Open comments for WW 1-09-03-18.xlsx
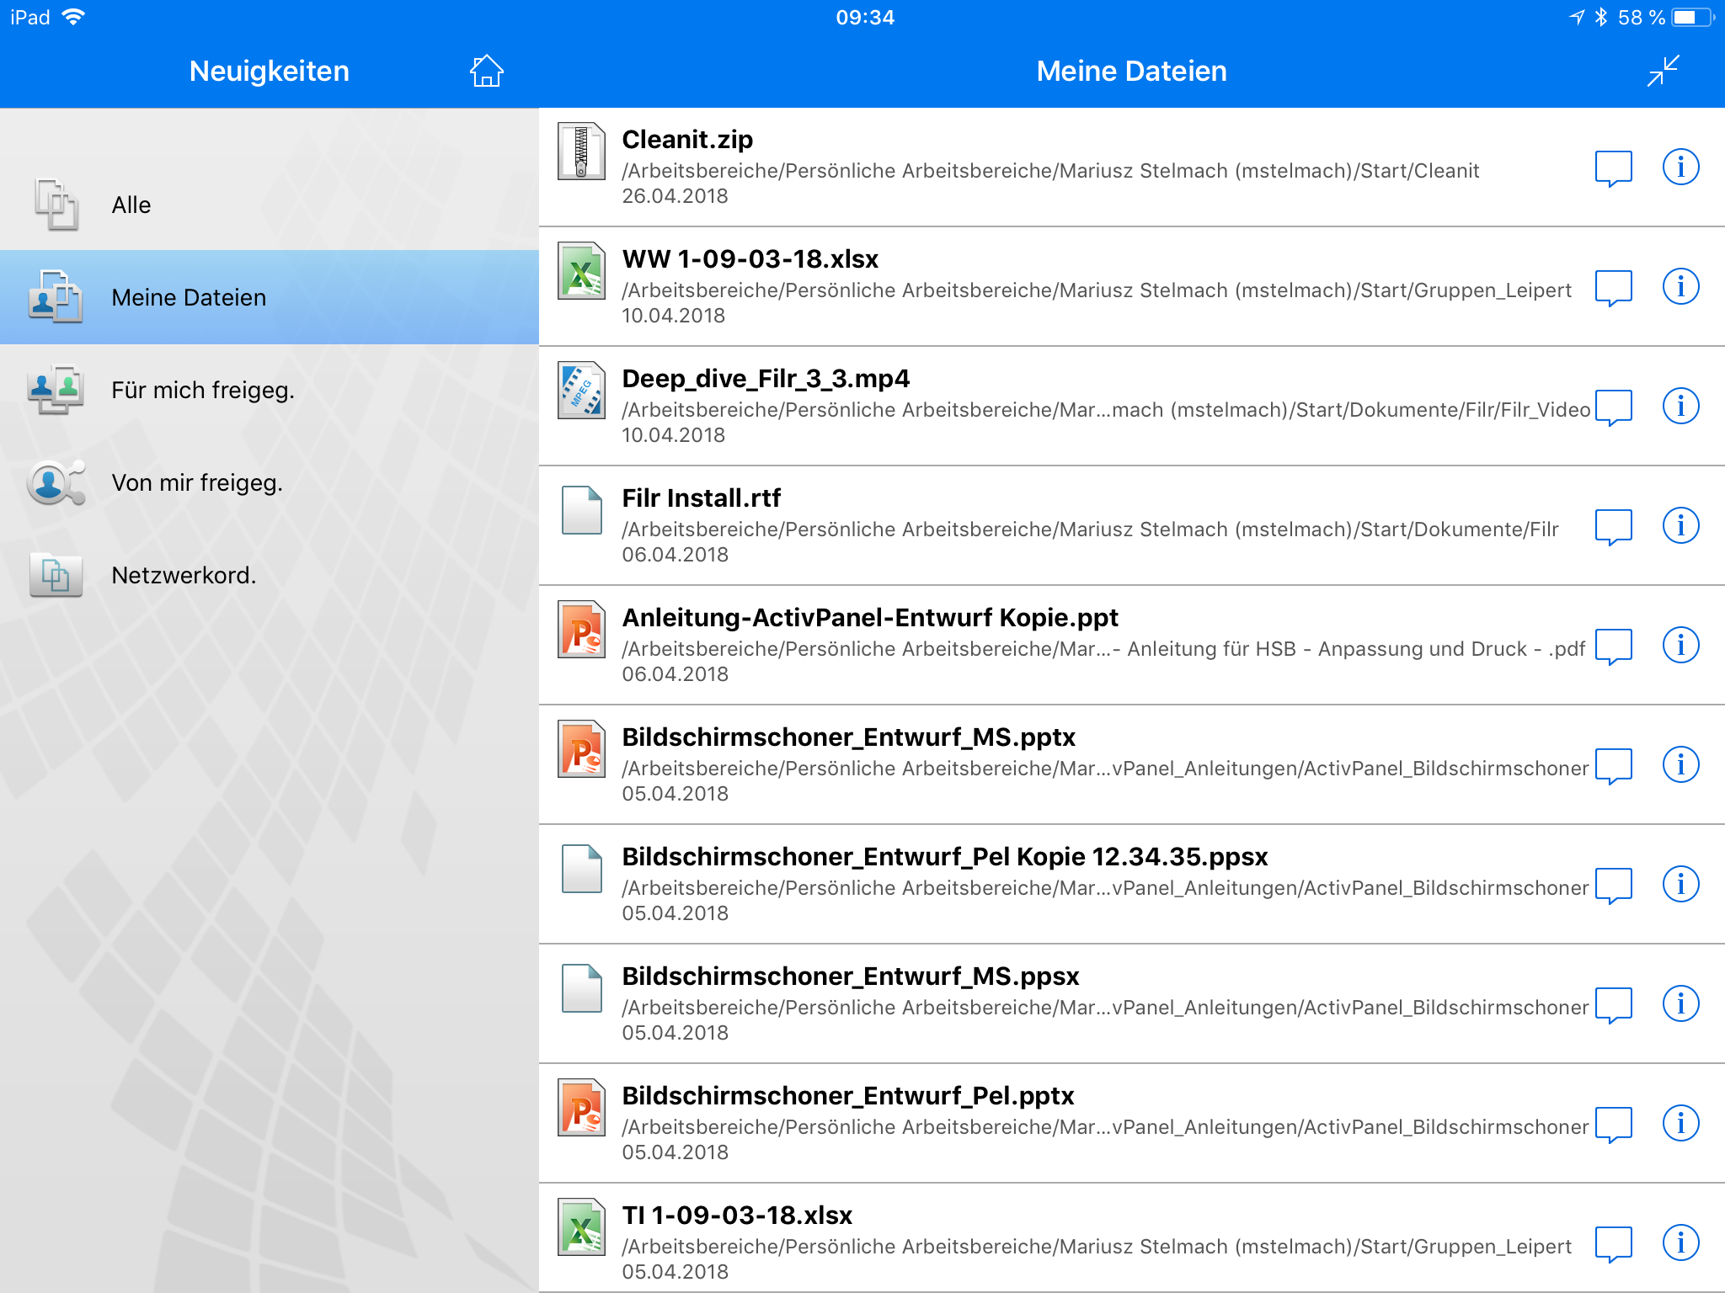The width and height of the screenshot is (1725, 1293). click(x=1613, y=288)
